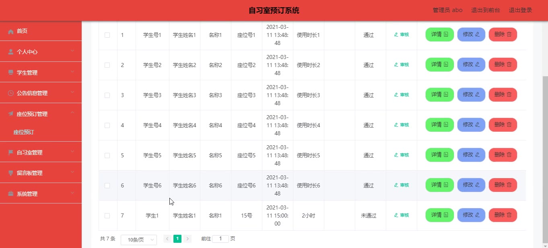This screenshot has width=548, height=248.
Task: Click the 前往 page number input field
Action: click(x=220, y=239)
